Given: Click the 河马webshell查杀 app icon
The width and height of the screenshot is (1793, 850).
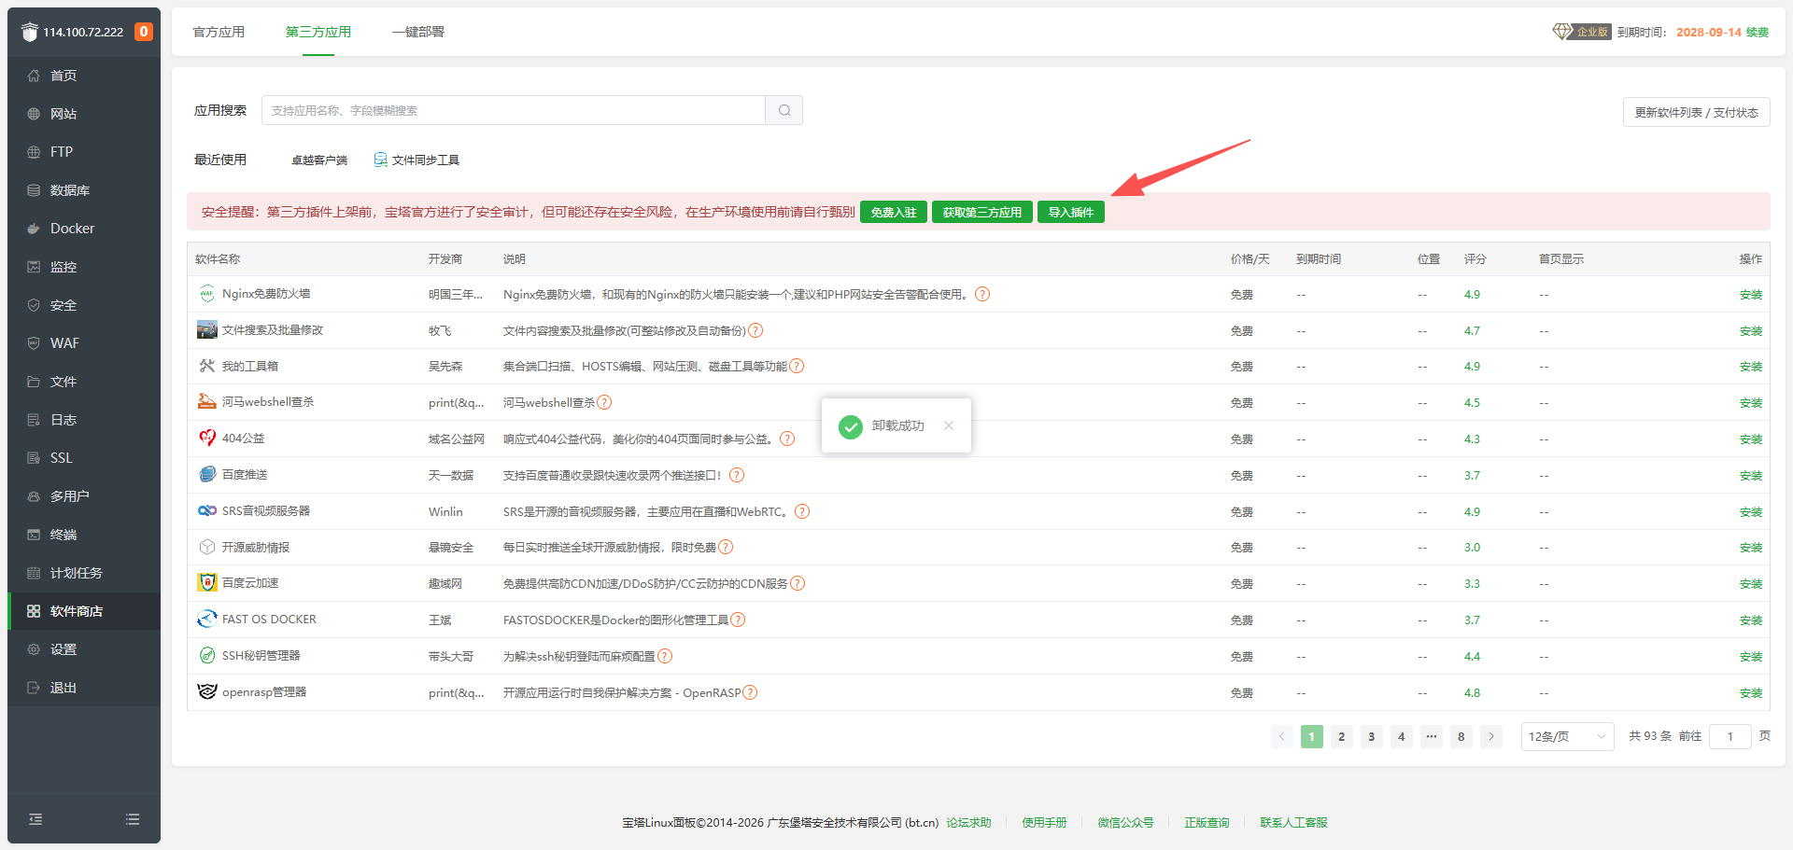Looking at the screenshot, I should click(206, 402).
